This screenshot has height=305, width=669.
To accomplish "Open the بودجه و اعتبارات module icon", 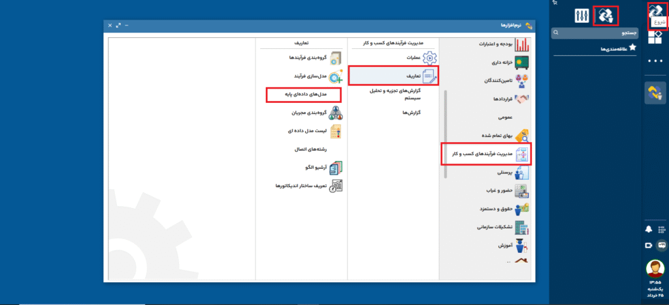I will click(522, 45).
